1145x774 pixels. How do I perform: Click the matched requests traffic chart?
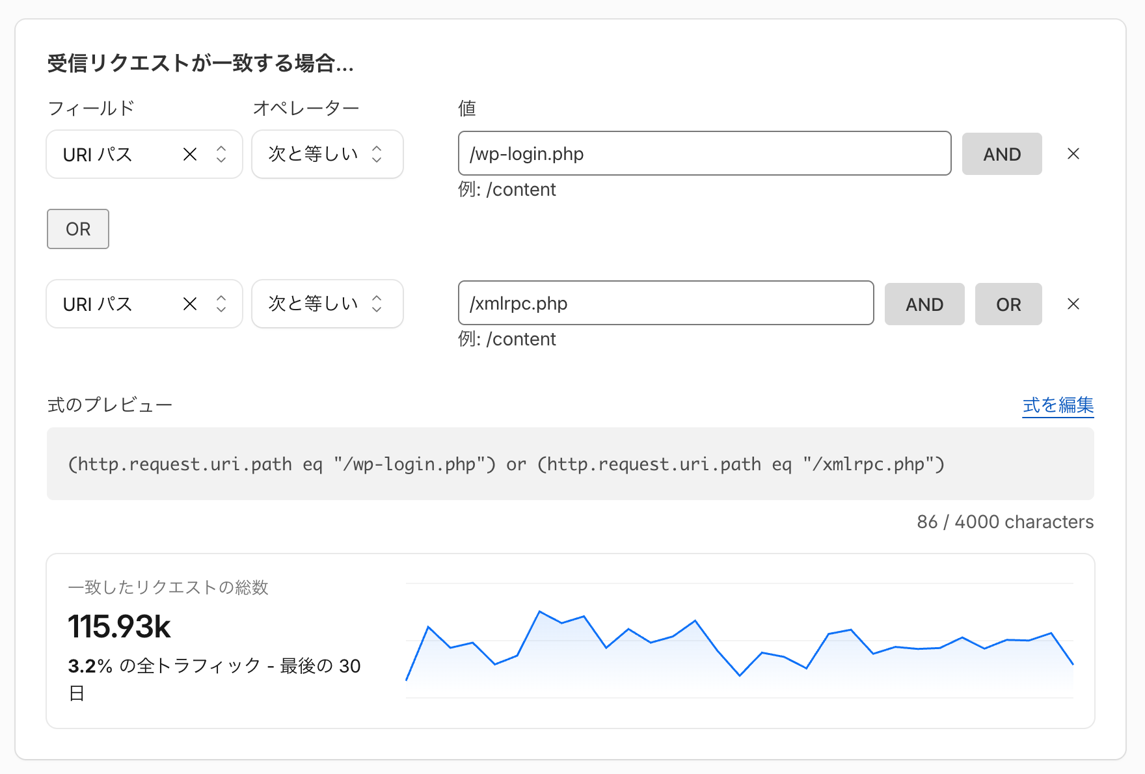pyautogui.click(x=739, y=641)
